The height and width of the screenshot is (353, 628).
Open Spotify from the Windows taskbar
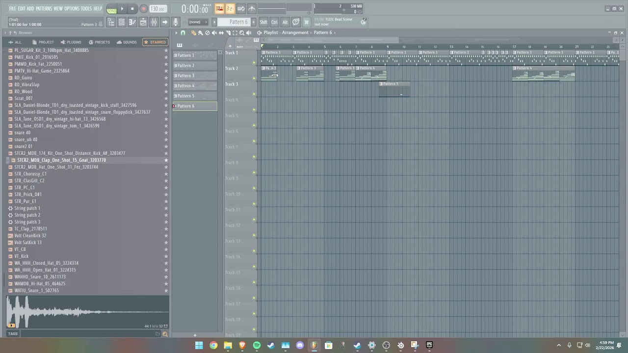(257, 346)
